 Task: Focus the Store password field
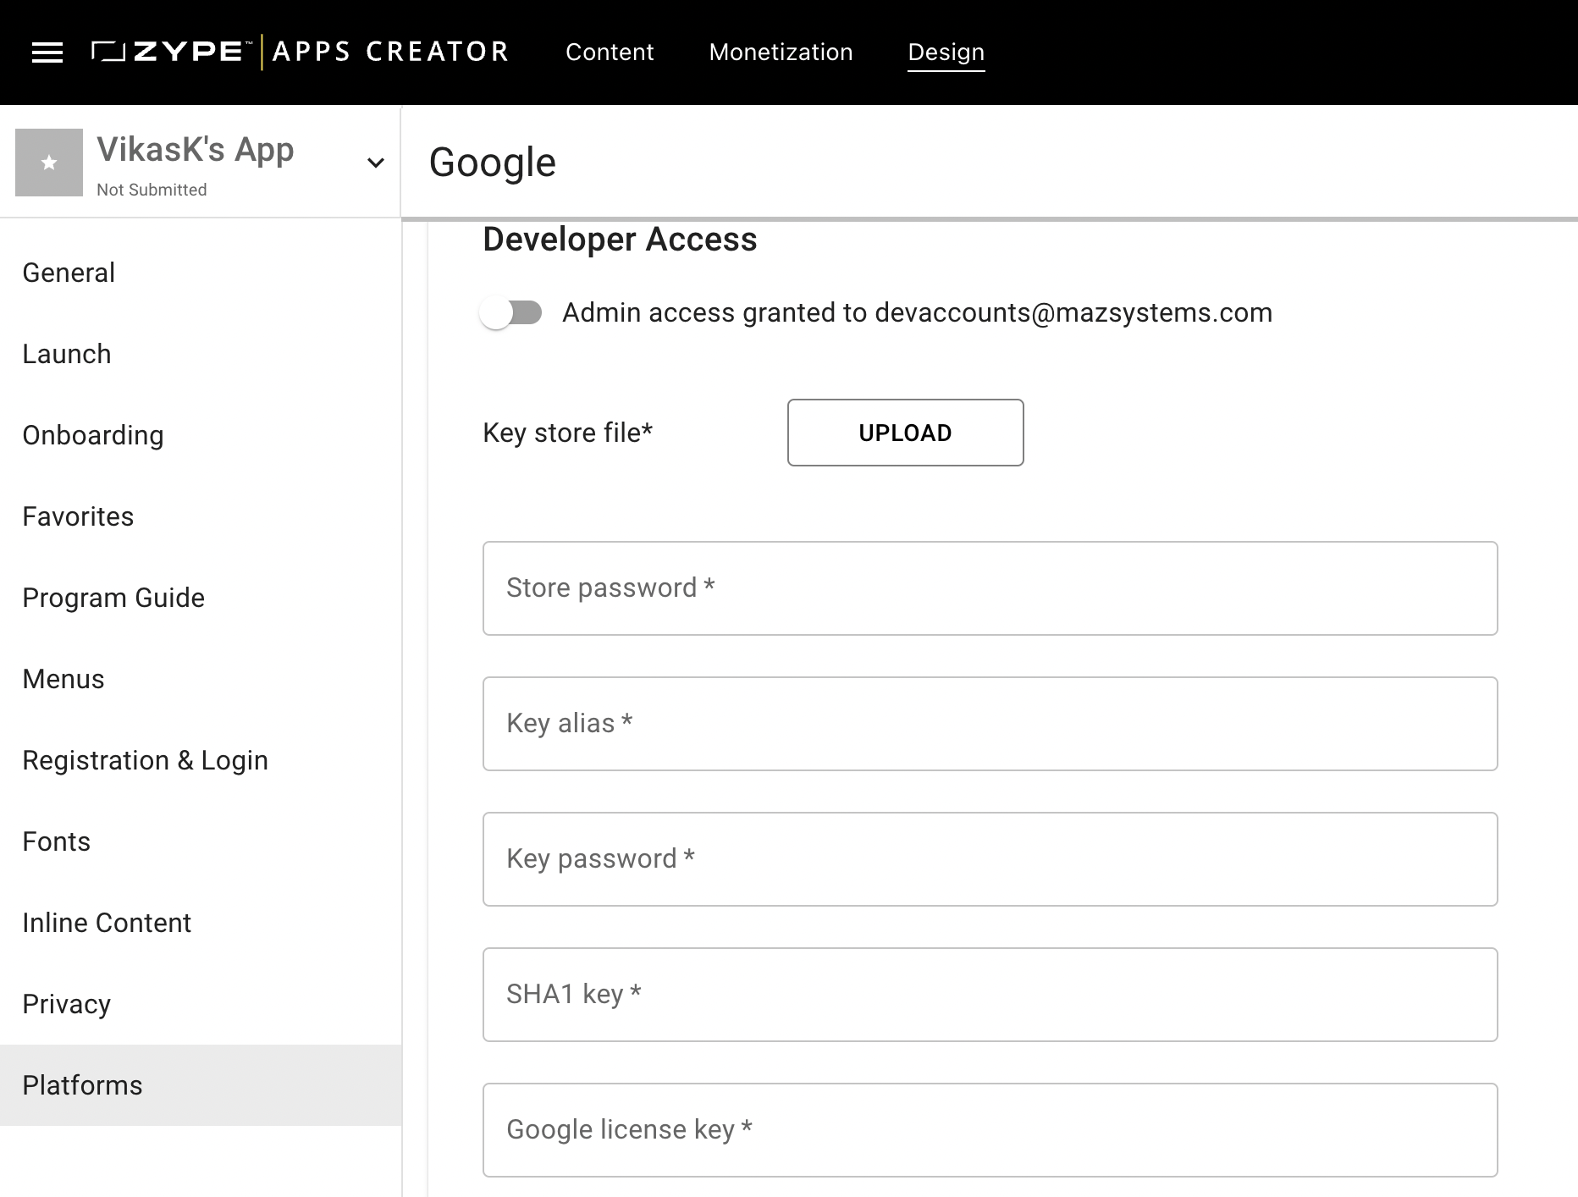pyautogui.click(x=990, y=588)
